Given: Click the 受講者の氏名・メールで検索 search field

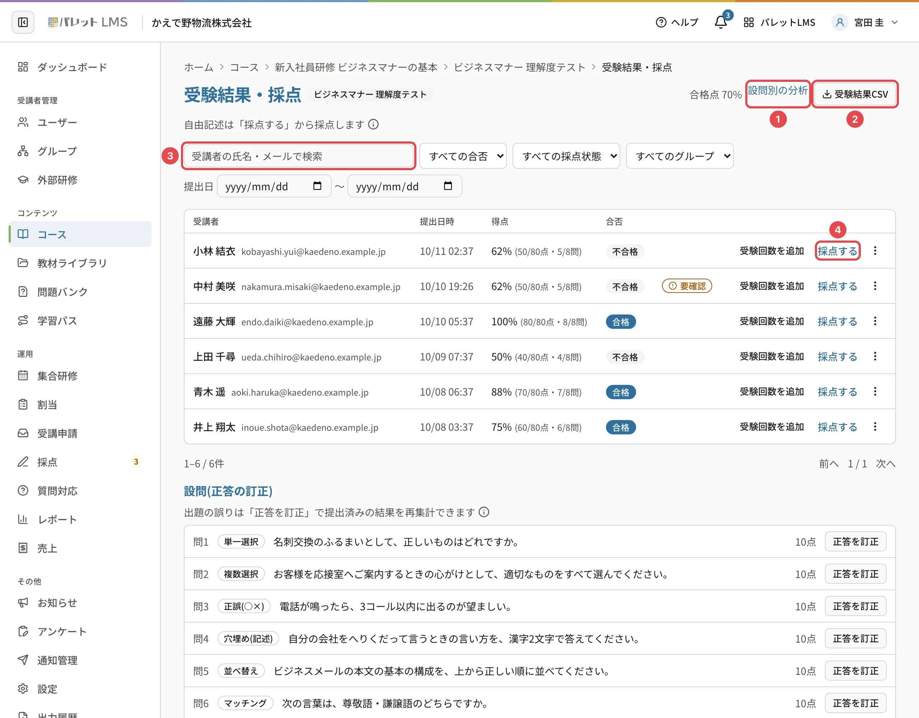Looking at the screenshot, I should [x=298, y=156].
